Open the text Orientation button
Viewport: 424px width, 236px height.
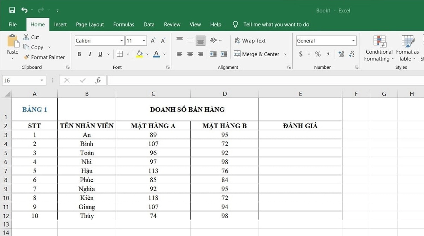(x=213, y=41)
